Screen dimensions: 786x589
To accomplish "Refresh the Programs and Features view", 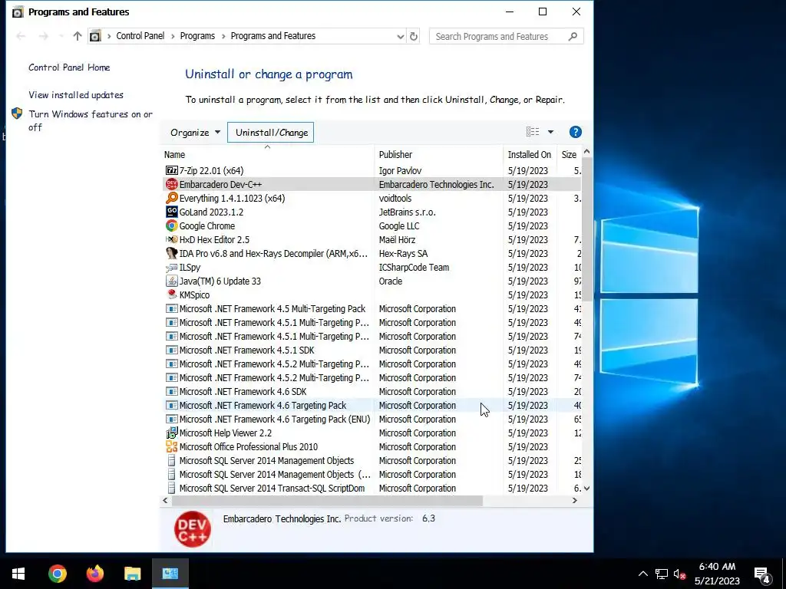I will [414, 36].
